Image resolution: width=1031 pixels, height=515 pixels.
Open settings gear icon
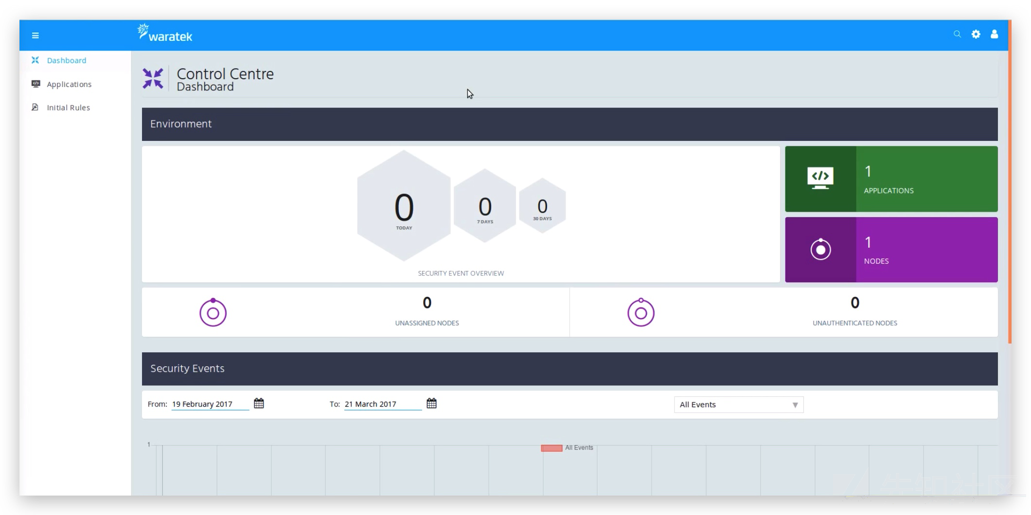976,34
